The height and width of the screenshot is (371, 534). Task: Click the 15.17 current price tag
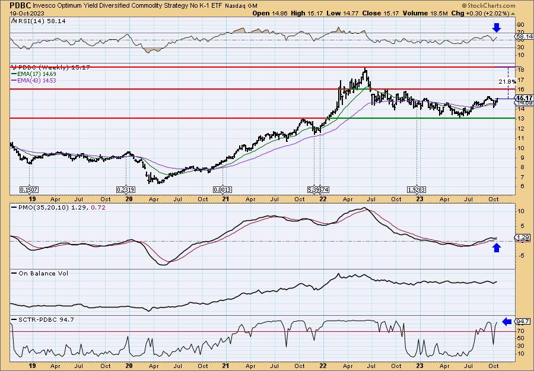click(525, 98)
